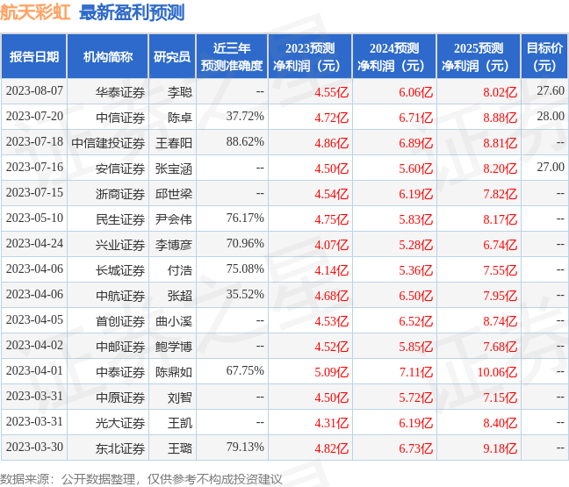Select researcher 尹会伟

click(x=174, y=219)
